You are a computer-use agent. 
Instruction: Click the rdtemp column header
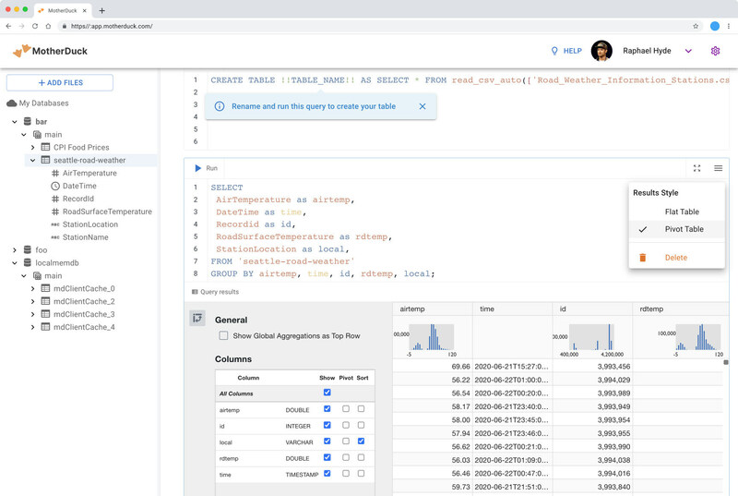[x=680, y=309]
